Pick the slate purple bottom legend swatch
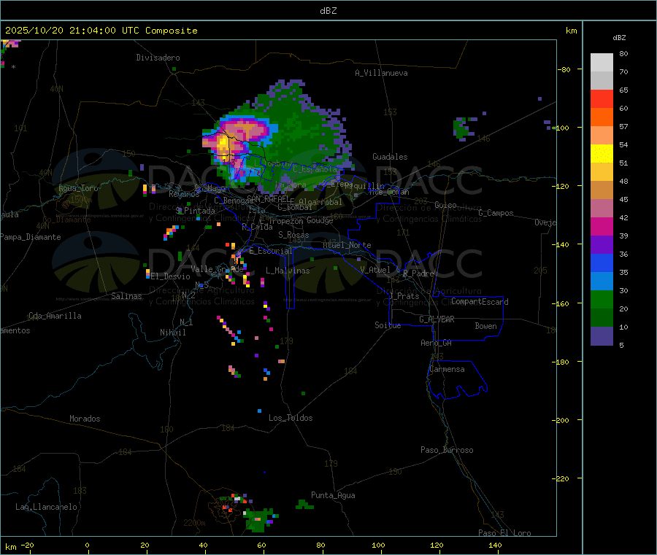The width and height of the screenshot is (657, 555). point(602,336)
